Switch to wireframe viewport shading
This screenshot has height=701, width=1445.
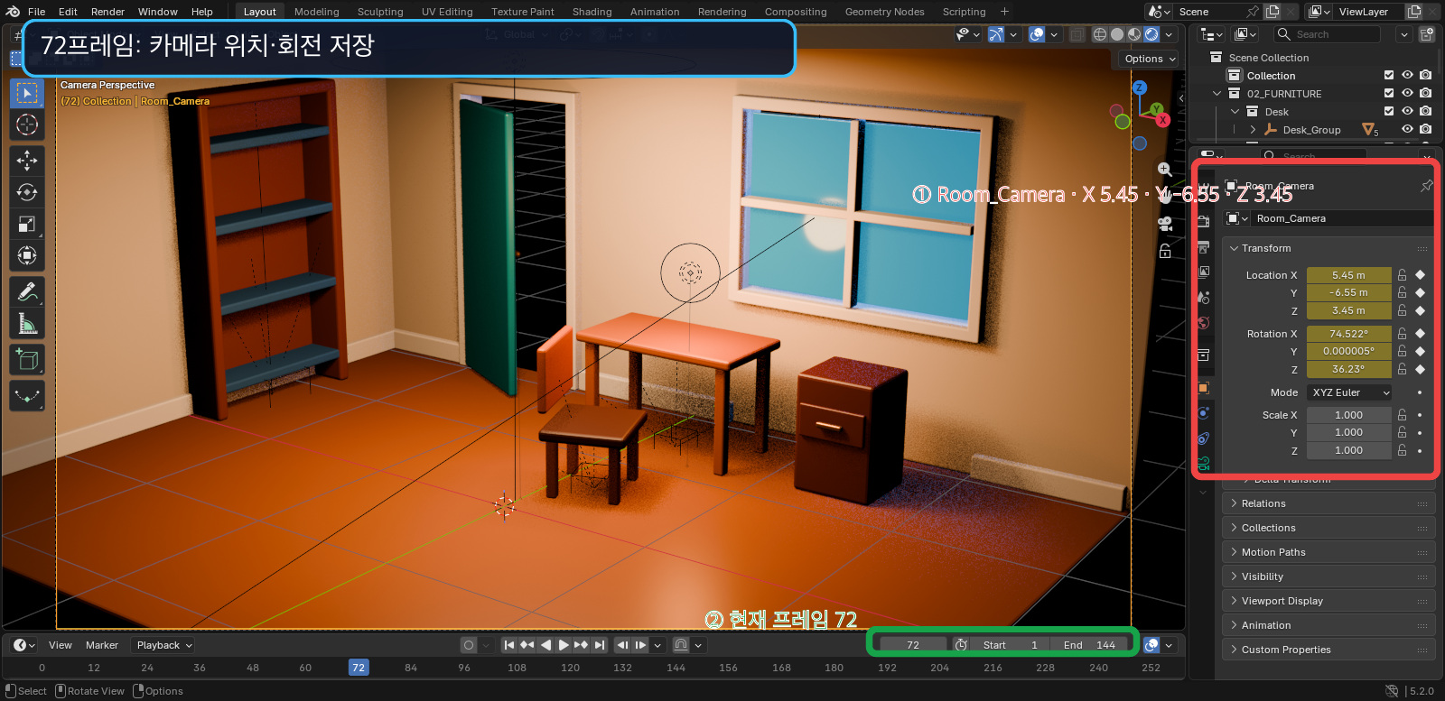pyautogui.click(x=1099, y=34)
